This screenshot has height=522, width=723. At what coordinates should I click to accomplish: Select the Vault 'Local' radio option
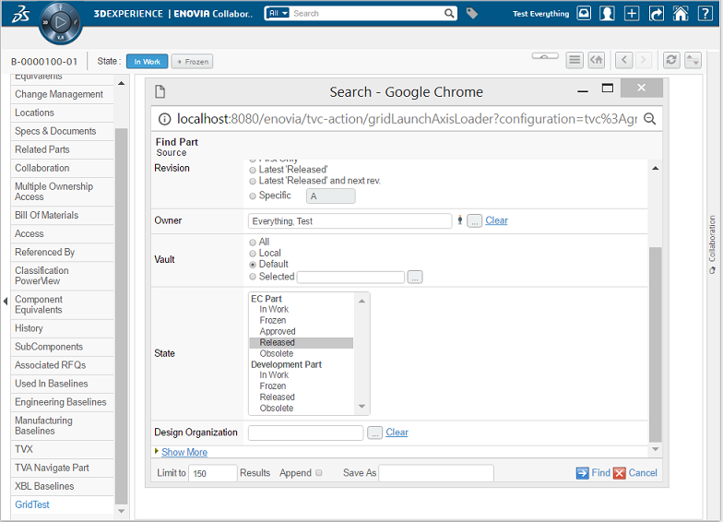pos(254,254)
